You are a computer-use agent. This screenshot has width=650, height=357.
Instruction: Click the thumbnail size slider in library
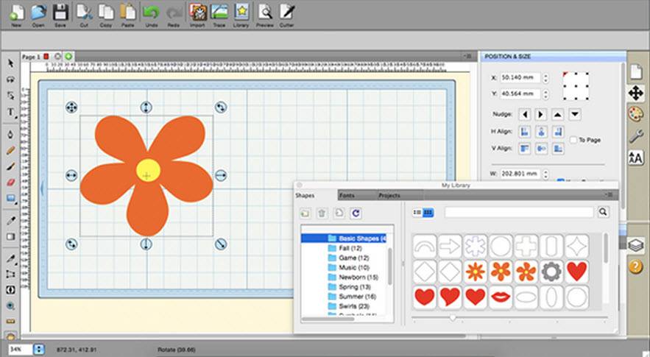click(x=452, y=317)
